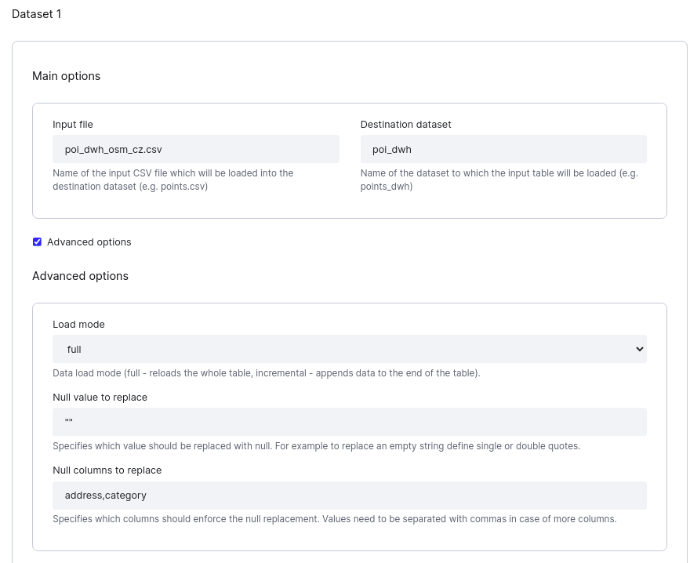This screenshot has width=690, height=563.
Task: Click the chevron arrow of Load mode select
Action: point(639,349)
